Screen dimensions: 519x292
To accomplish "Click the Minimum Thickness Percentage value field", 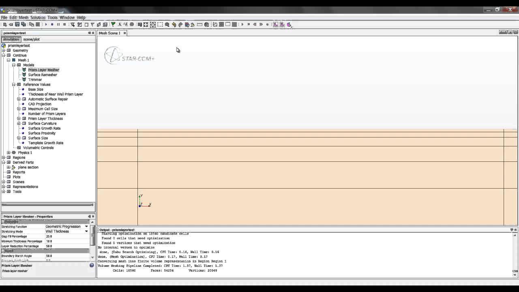I will pyautogui.click(x=67, y=241).
